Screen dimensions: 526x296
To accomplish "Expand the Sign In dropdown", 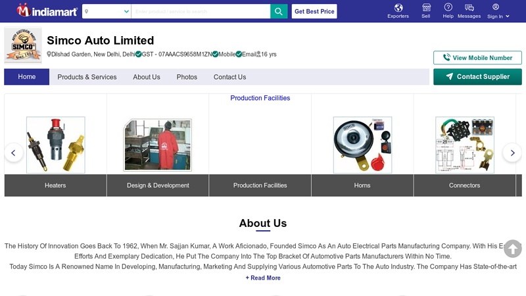I will (498, 11).
